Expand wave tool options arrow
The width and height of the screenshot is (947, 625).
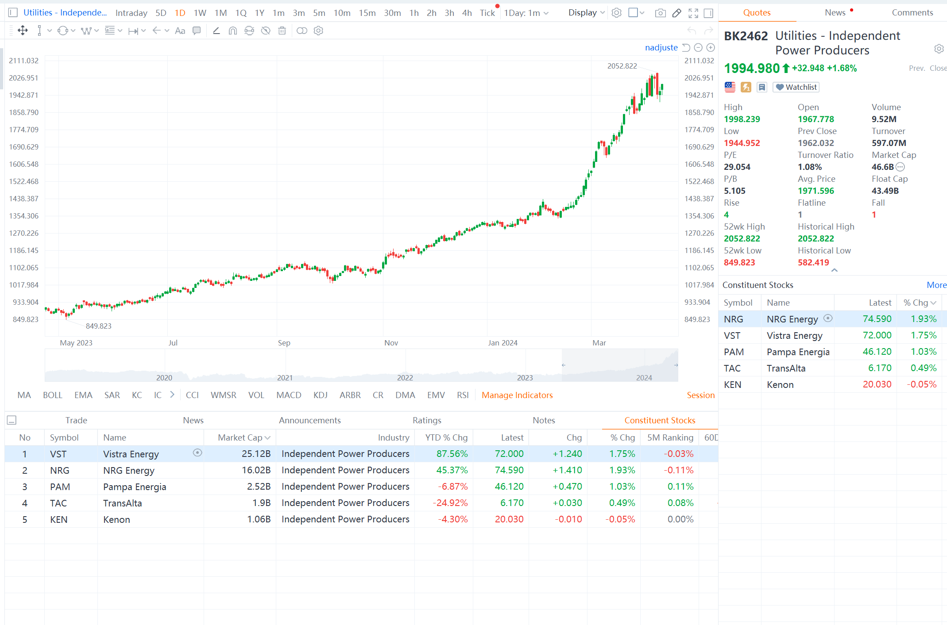pos(97,31)
